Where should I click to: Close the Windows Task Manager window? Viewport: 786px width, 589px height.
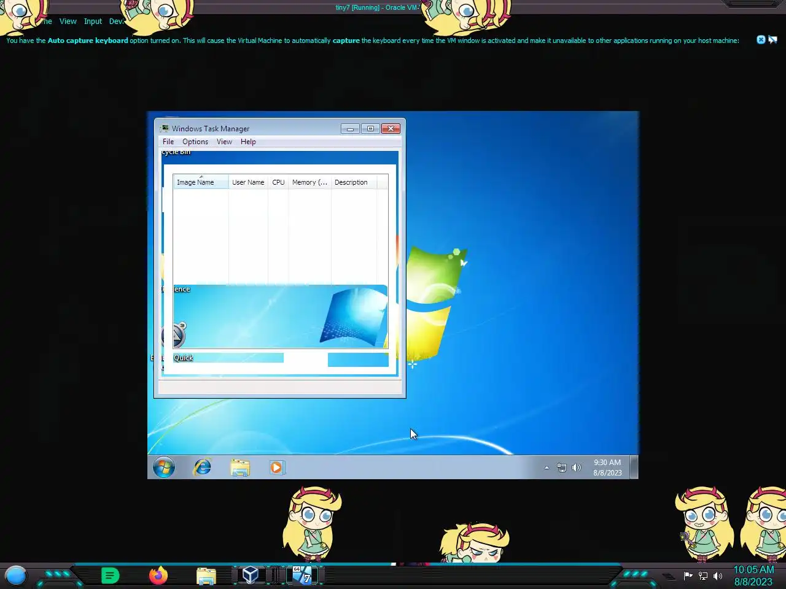pyautogui.click(x=391, y=128)
